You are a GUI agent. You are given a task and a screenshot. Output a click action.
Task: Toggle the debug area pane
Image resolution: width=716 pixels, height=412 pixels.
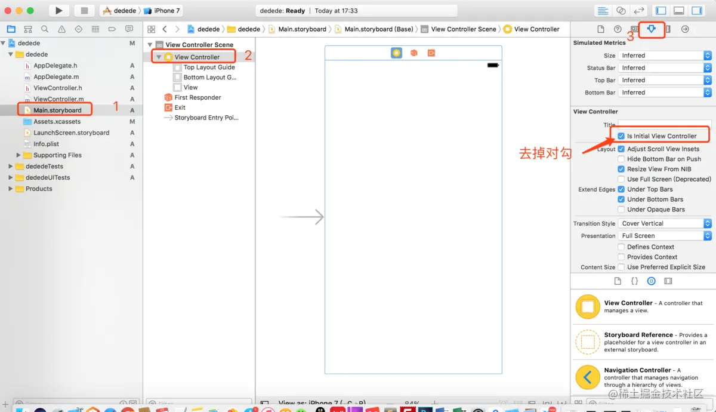click(x=678, y=11)
